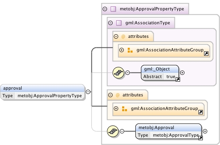
Task: Select the gml:AssociationType header label
Action: (148, 23)
